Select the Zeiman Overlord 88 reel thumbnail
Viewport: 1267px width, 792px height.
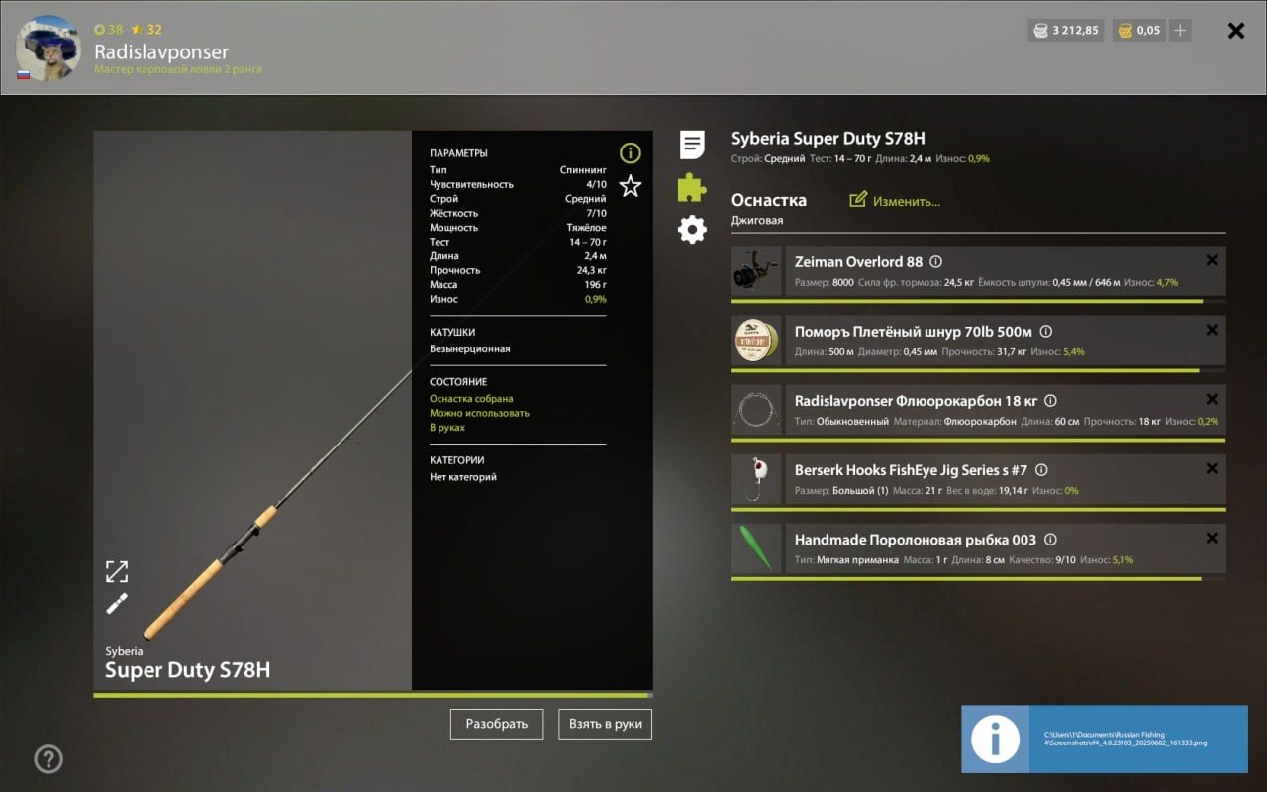click(756, 271)
